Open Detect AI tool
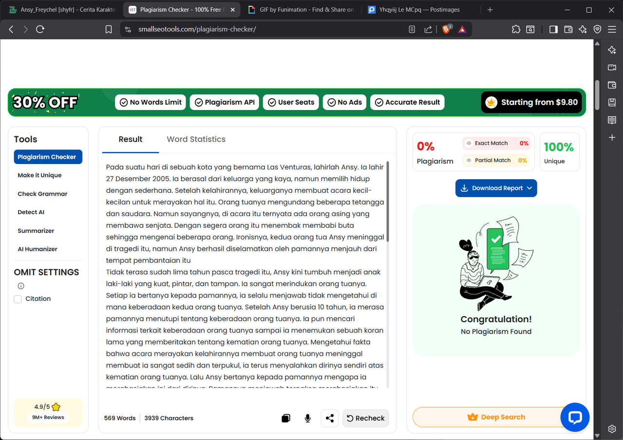 [31, 212]
